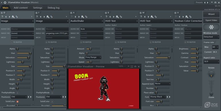Open Youlean Color Correction effect dropdown

(x=188, y=21)
